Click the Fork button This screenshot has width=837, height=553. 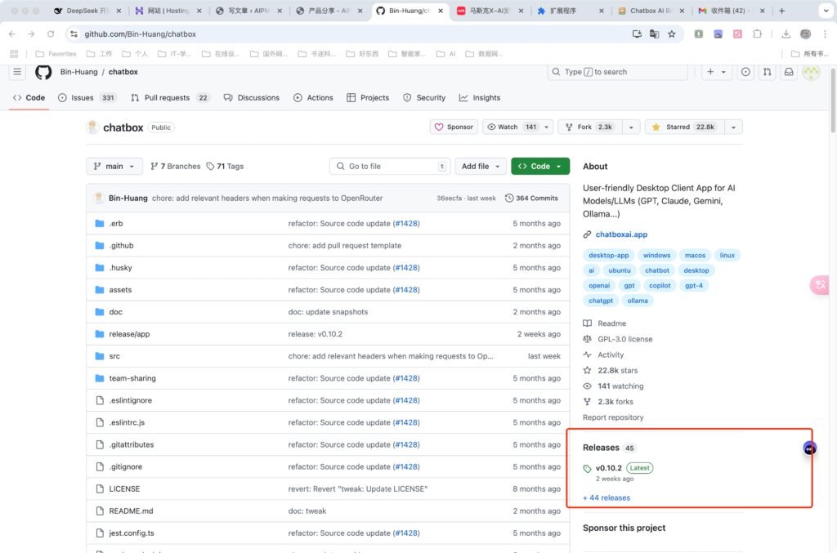[x=590, y=127]
